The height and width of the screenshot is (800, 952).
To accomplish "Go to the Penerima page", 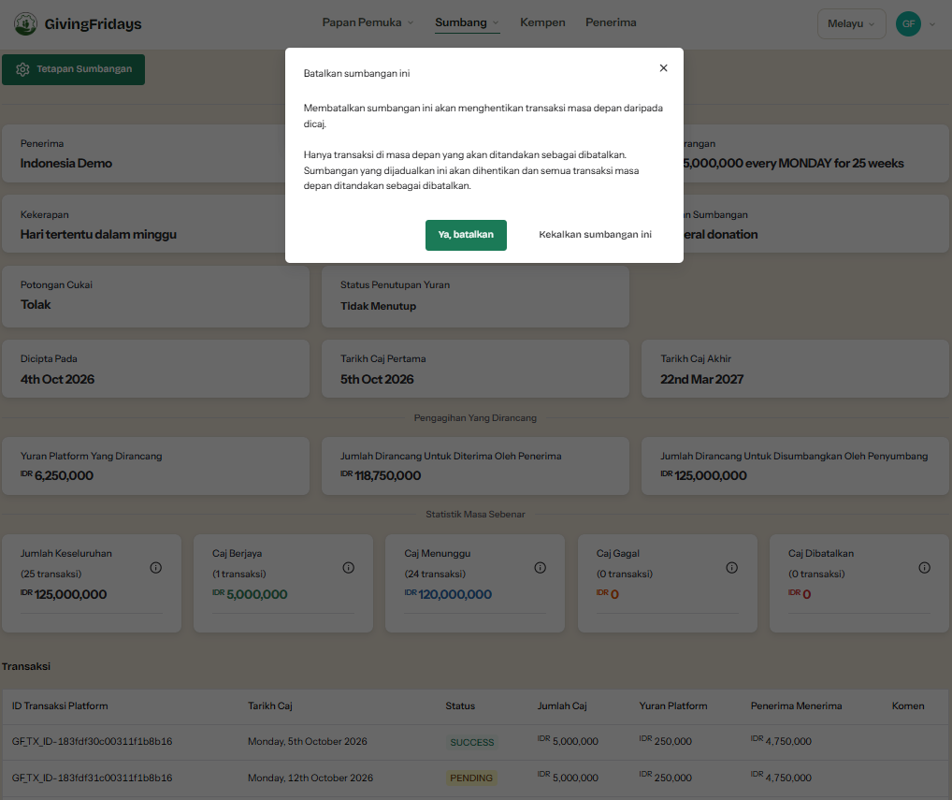I will [x=611, y=22].
